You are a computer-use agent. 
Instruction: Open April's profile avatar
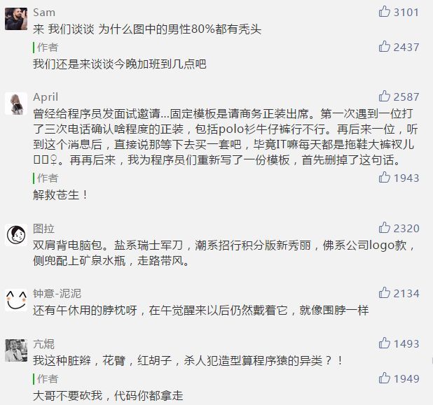[x=16, y=104]
